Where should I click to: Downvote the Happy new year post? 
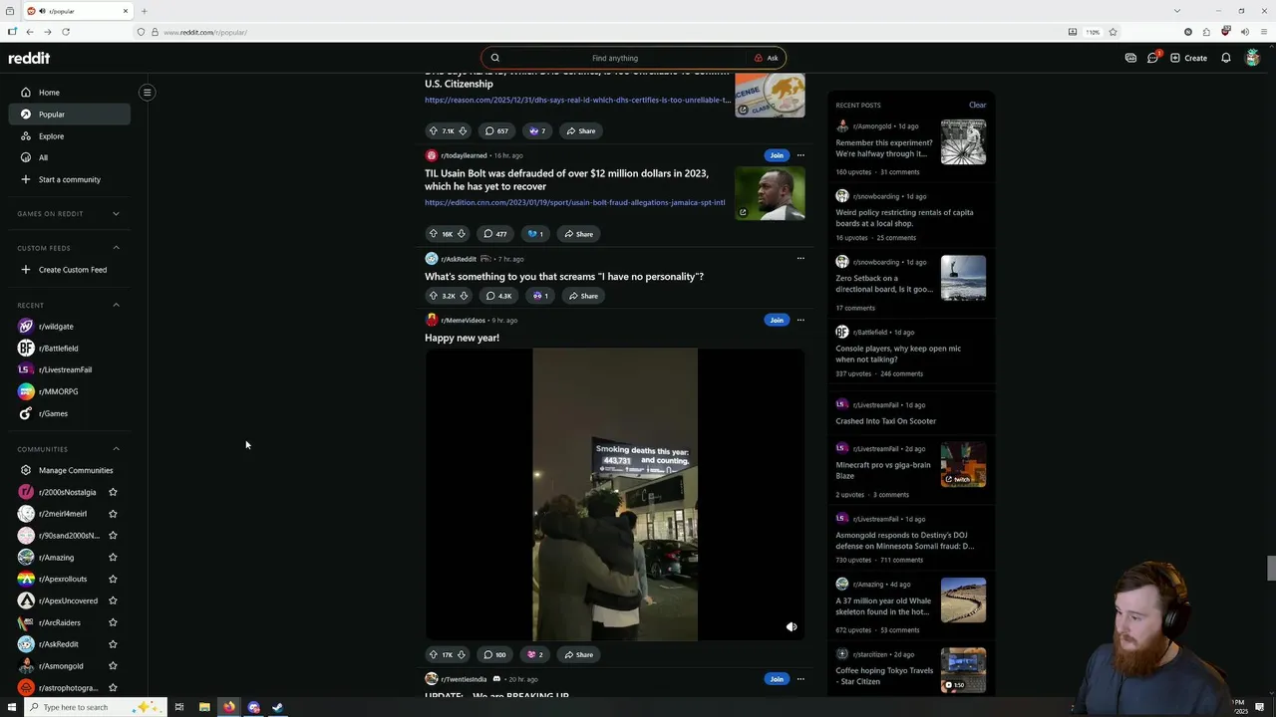coord(461,655)
